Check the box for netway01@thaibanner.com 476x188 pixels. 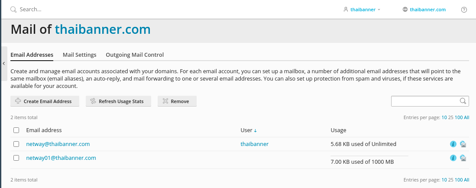16,158
